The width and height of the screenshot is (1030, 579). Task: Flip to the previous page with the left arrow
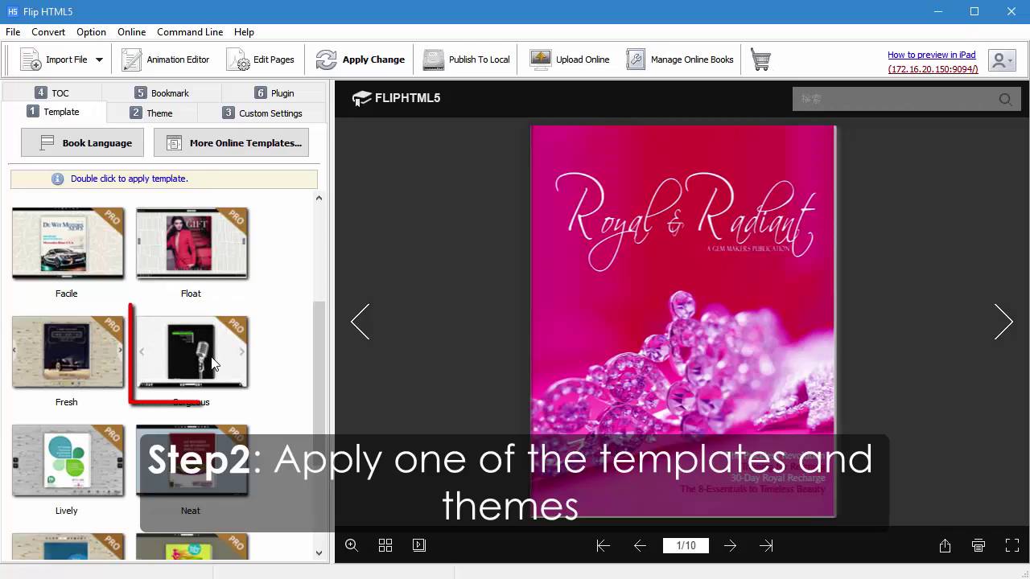tap(360, 322)
